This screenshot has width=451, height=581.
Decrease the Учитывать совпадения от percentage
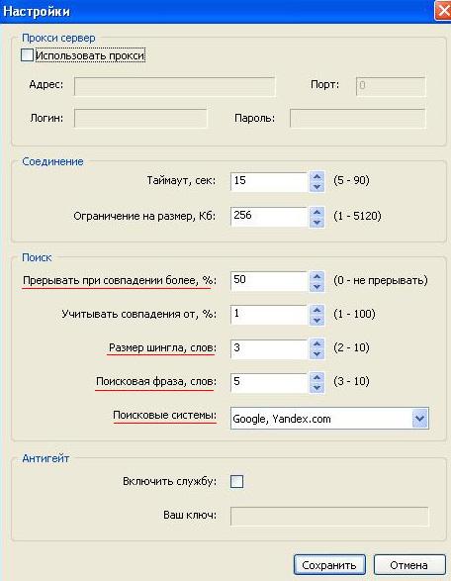(316, 320)
